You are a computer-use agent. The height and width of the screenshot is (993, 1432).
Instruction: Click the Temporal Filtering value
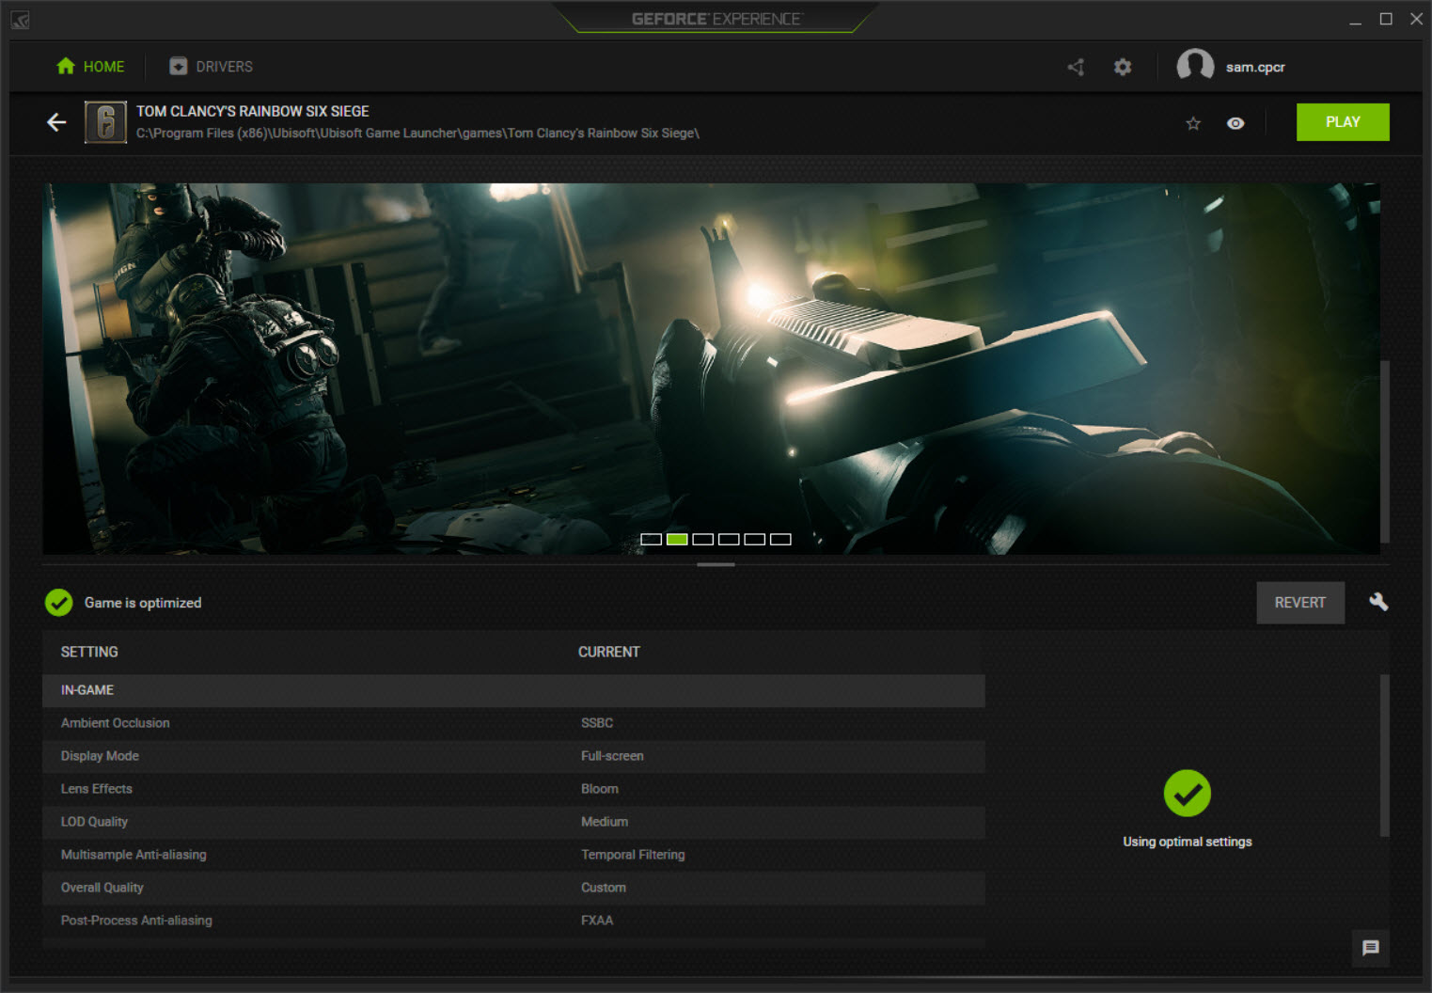pos(633,855)
